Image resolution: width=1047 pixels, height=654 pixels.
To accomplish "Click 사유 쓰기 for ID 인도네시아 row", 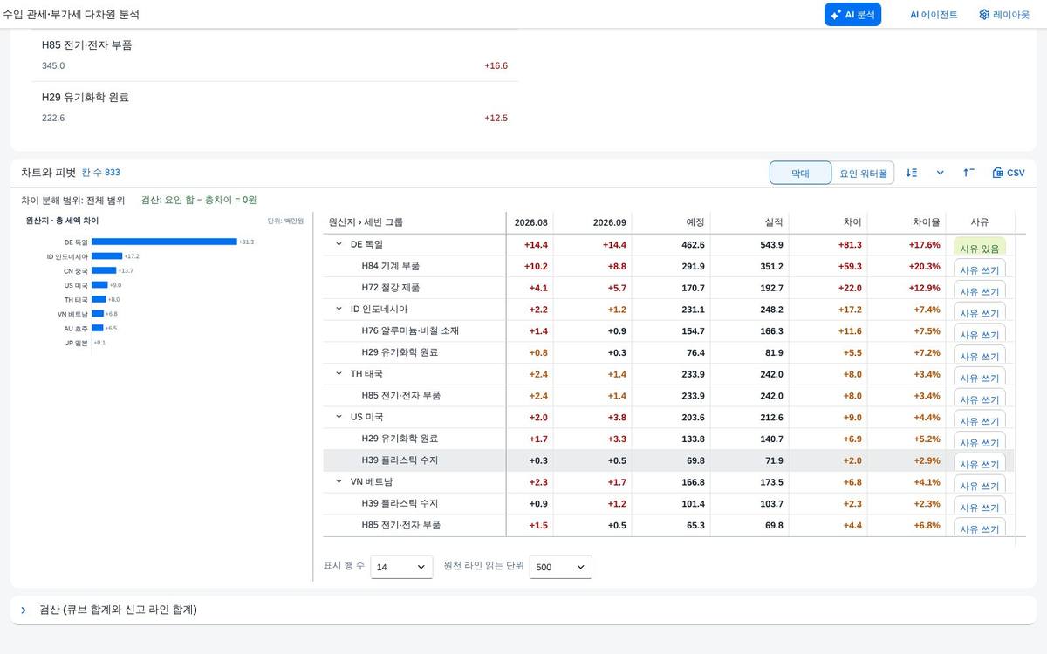I will (x=980, y=311).
